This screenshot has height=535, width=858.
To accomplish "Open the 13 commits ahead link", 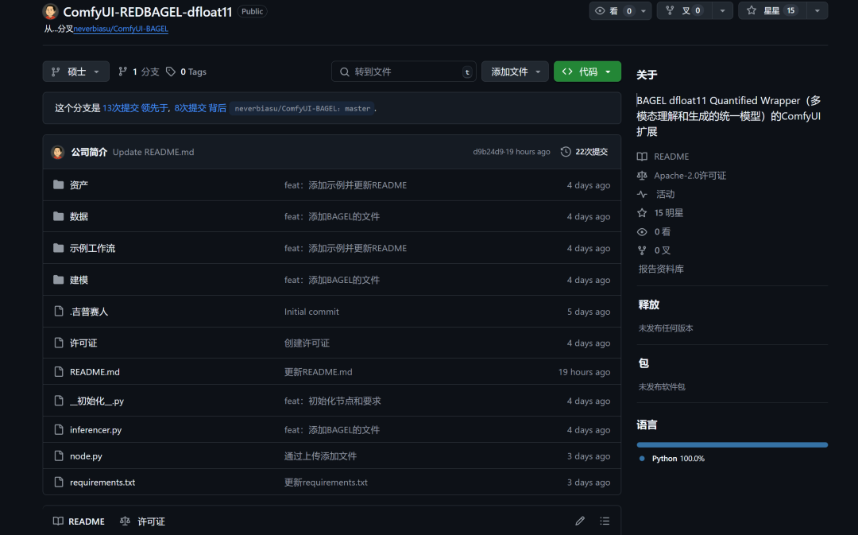I will coord(134,108).
